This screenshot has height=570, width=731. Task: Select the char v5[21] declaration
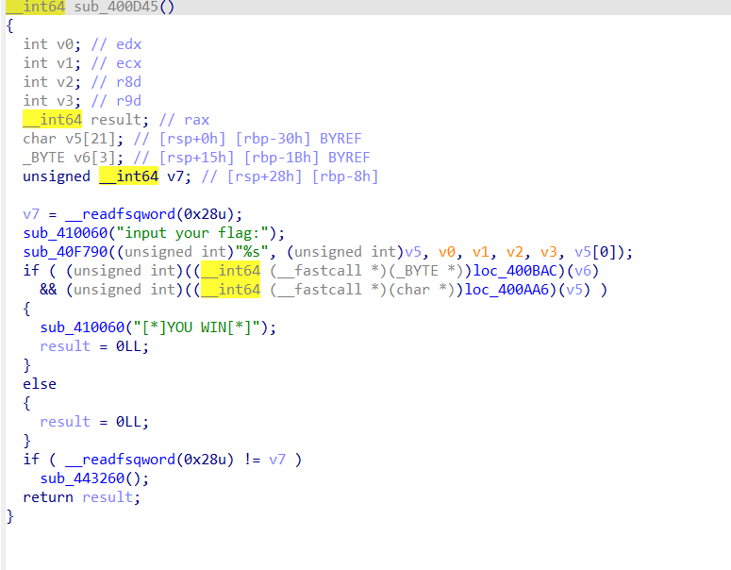[74, 139]
